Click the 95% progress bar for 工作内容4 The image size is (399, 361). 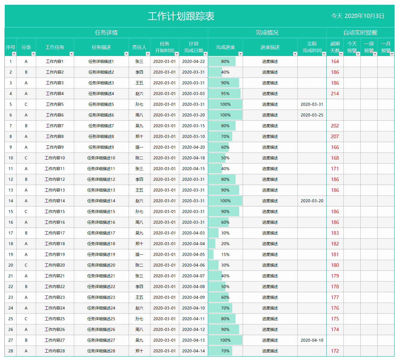coord(225,94)
